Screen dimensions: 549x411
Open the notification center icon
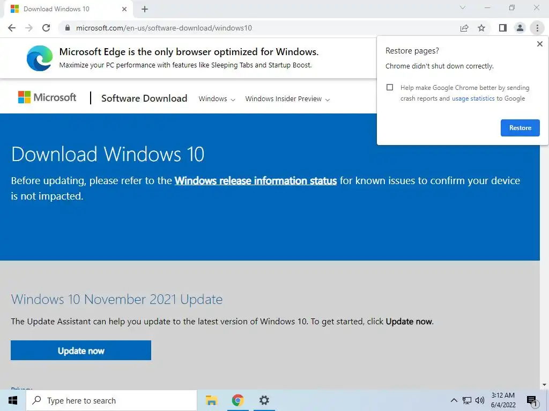532,400
